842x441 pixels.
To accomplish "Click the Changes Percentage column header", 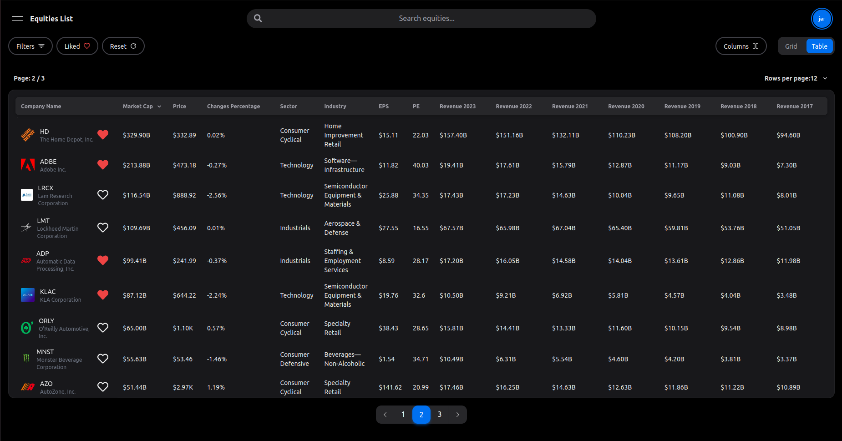I will [x=233, y=106].
